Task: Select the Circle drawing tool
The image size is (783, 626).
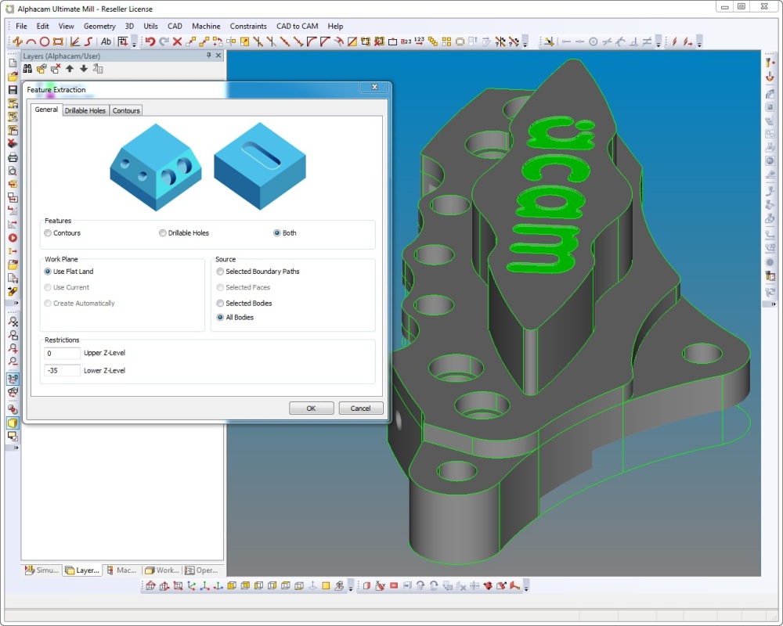Action: (x=45, y=41)
